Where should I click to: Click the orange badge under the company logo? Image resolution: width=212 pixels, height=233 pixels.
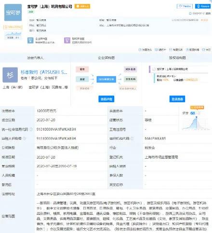click(13, 27)
